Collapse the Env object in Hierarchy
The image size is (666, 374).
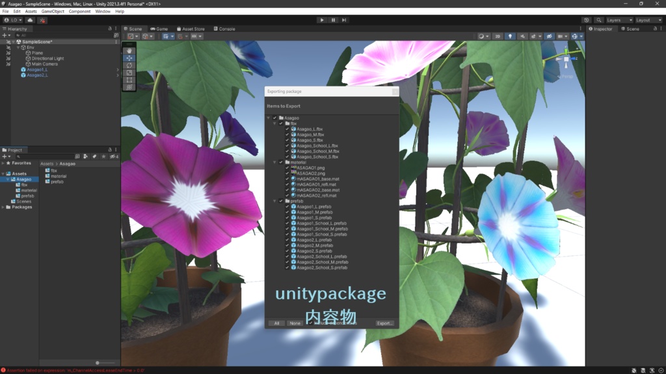coord(18,47)
